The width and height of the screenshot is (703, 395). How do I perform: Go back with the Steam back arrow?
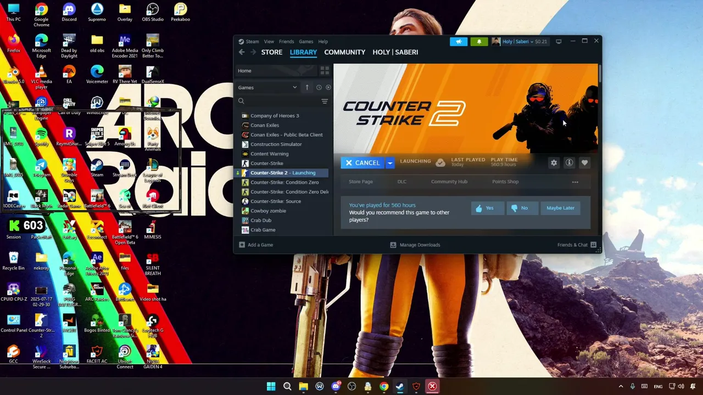coord(242,52)
